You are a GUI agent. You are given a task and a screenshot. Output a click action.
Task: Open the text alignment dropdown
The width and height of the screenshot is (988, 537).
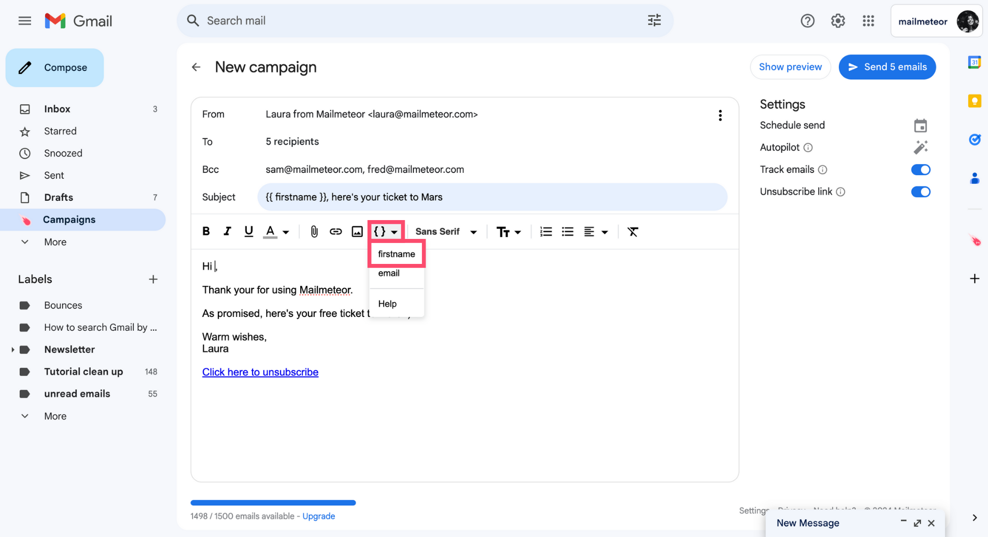(x=596, y=232)
